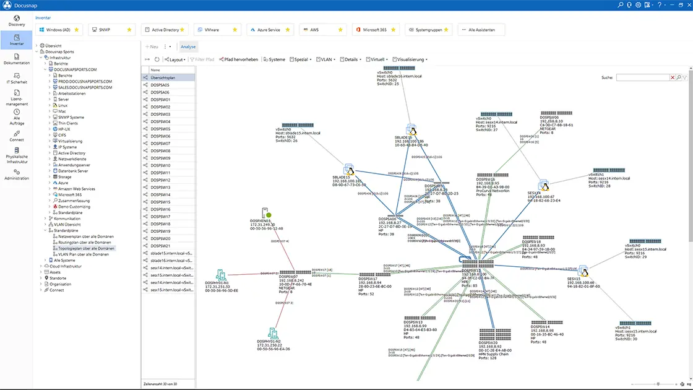The width and height of the screenshot is (693, 390).
Task: Open the Spezial dropdown menu
Action: pyautogui.click(x=301, y=59)
